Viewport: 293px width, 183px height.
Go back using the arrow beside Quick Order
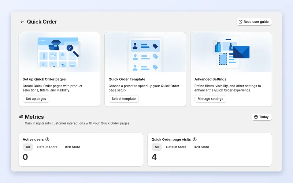[22, 22]
